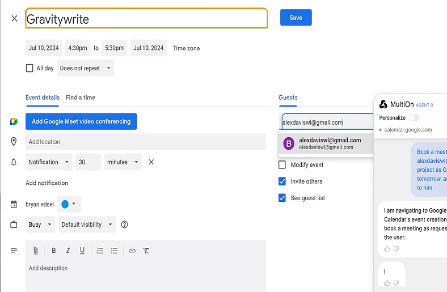Click the Add location field

click(146, 142)
